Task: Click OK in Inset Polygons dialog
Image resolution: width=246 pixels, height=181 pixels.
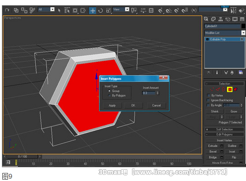Action: (x=133, y=105)
